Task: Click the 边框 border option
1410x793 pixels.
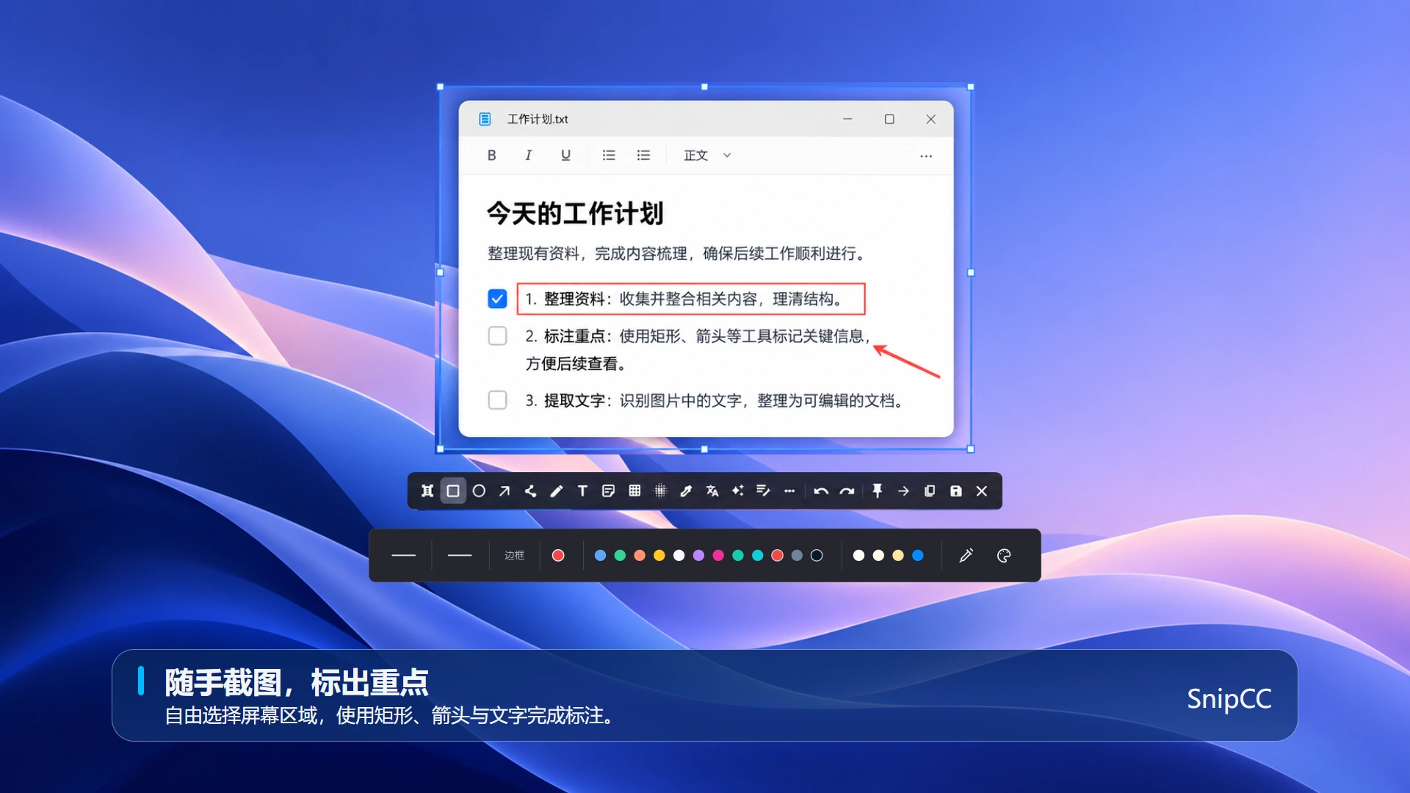Action: point(514,556)
